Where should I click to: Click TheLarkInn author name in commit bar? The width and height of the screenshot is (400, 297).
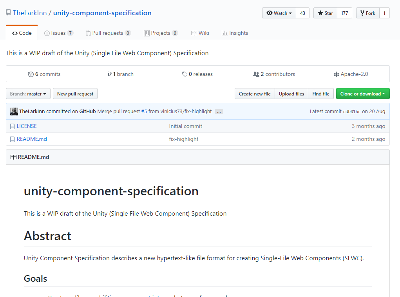(32, 111)
